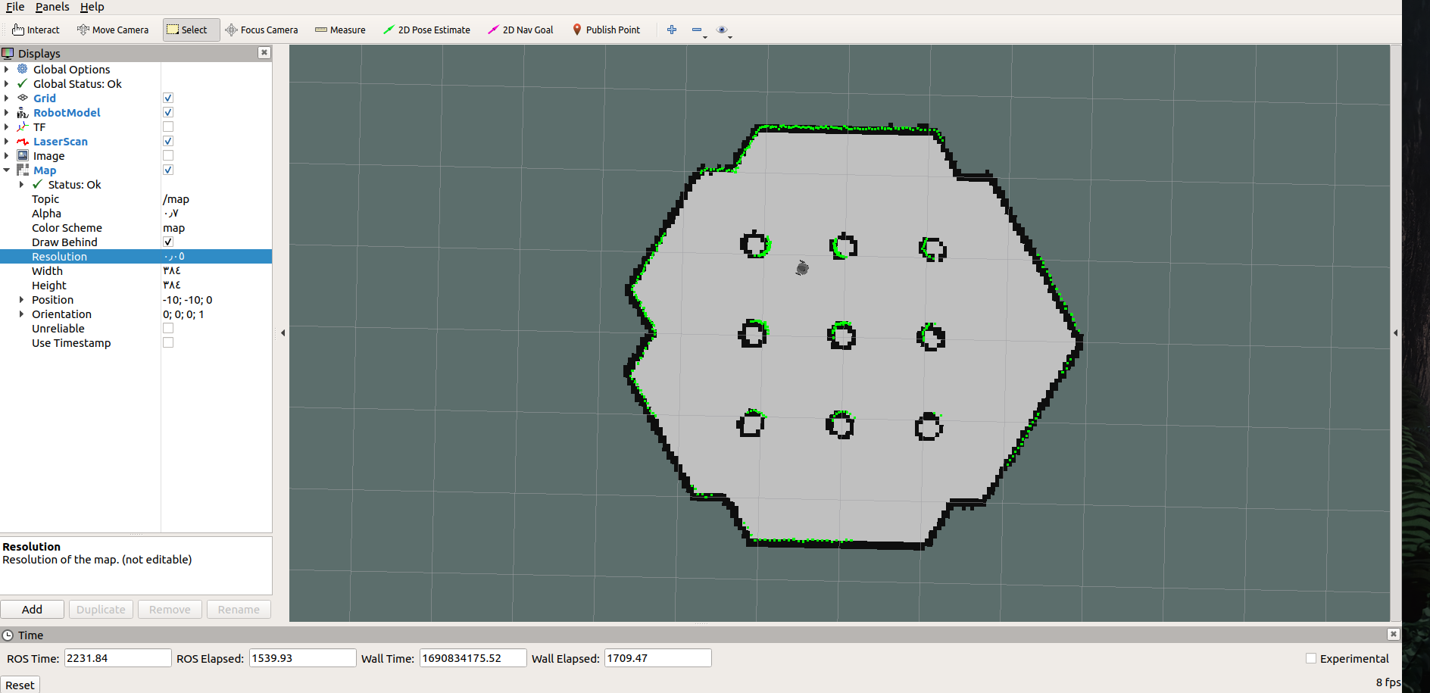Click the Add display button
The image size is (1430, 693).
(32, 609)
